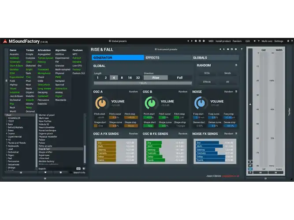Select the Distorted timbre tag

[x=30, y=66]
